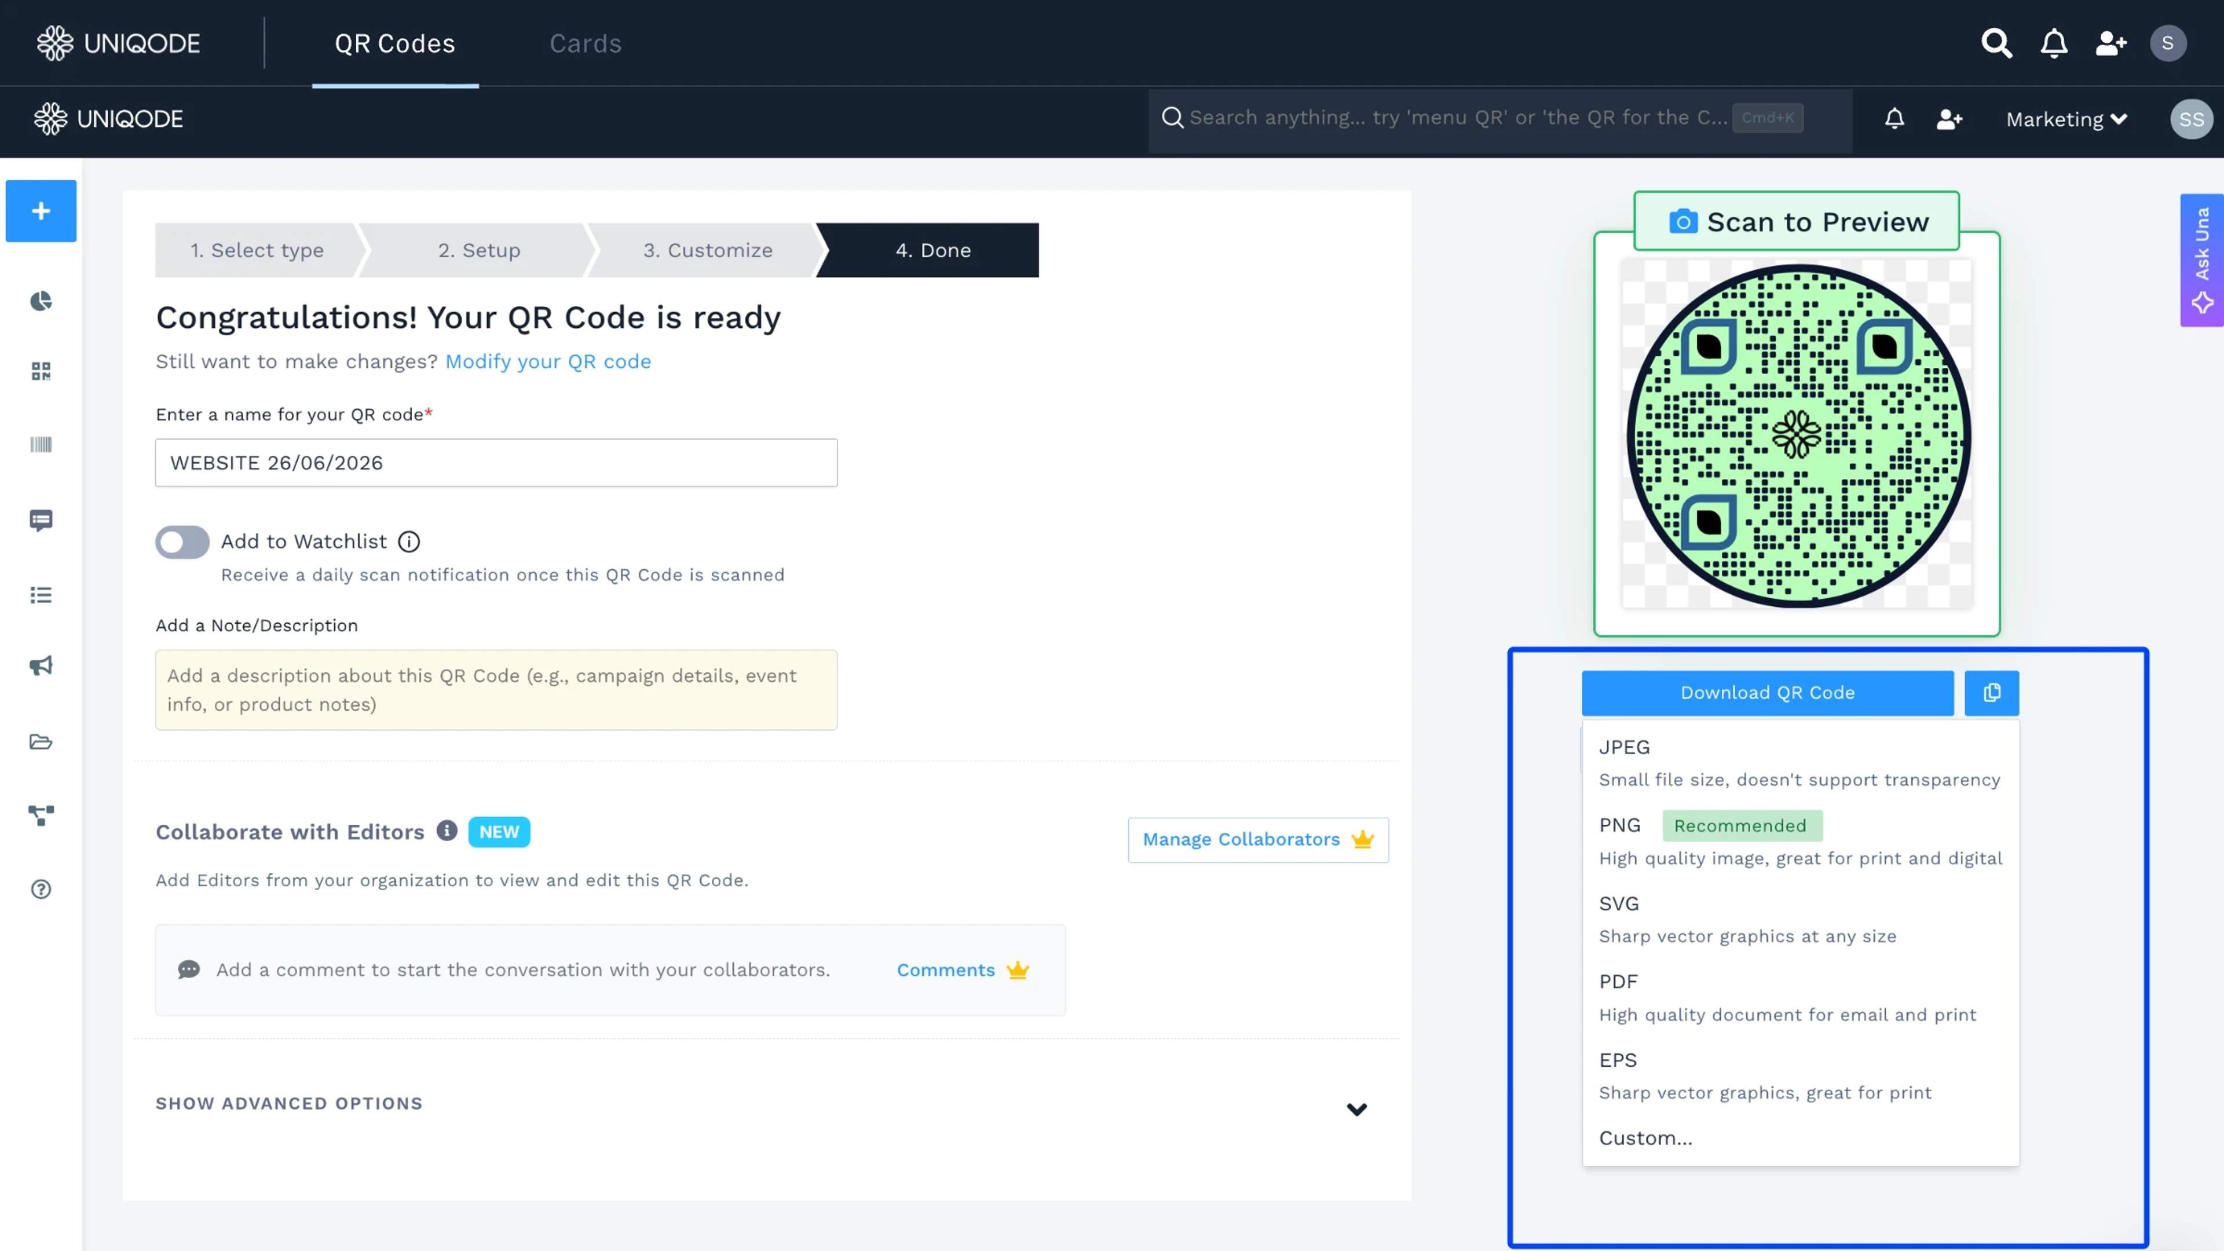Click the QR code name input field
The image size is (2224, 1251).
pyautogui.click(x=496, y=463)
